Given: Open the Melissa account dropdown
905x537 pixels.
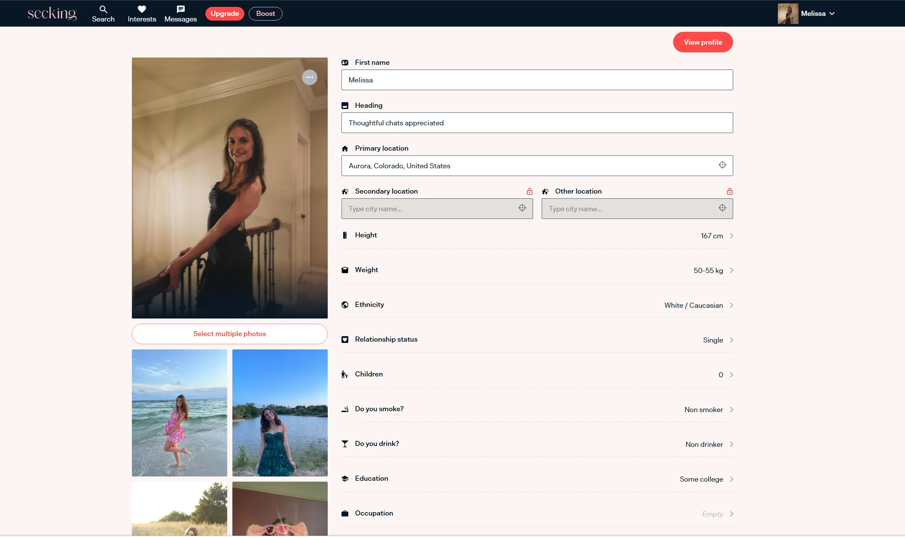Looking at the screenshot, I should click(817, 14).
